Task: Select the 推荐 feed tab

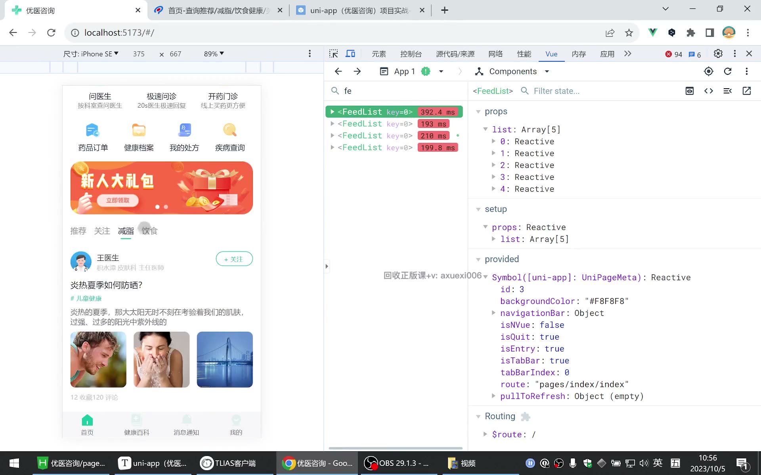Action: point(78,231)
